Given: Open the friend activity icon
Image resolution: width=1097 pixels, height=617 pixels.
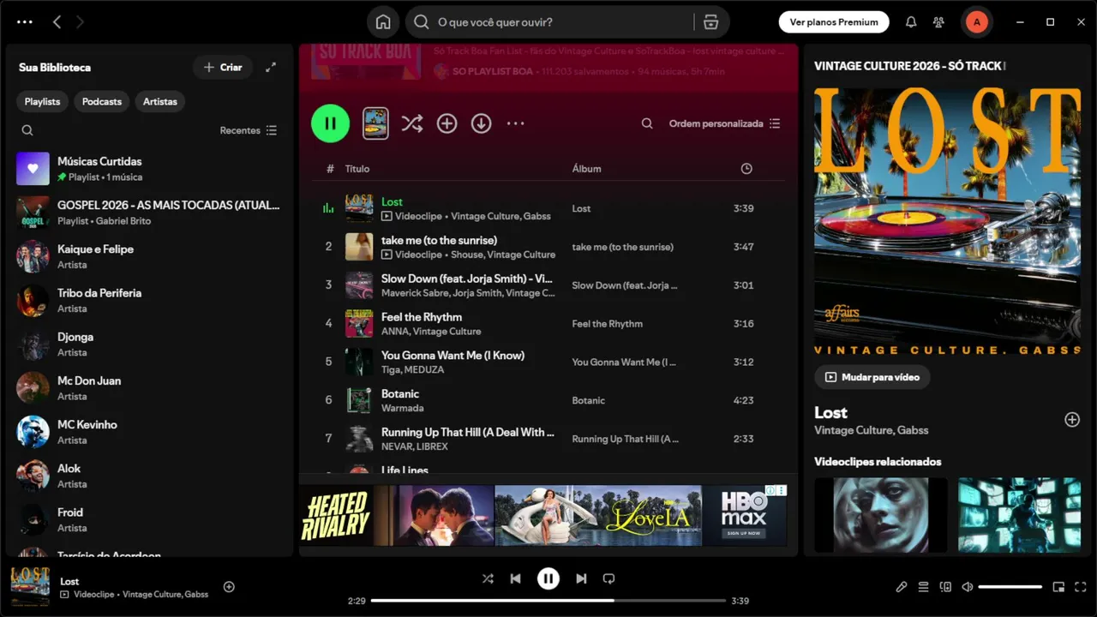Looking at the screenshot, I should coord(938,22).
